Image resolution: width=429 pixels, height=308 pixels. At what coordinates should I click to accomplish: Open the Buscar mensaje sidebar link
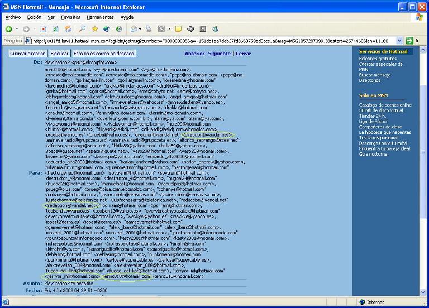pyautogui.click(x=374, y=75)
